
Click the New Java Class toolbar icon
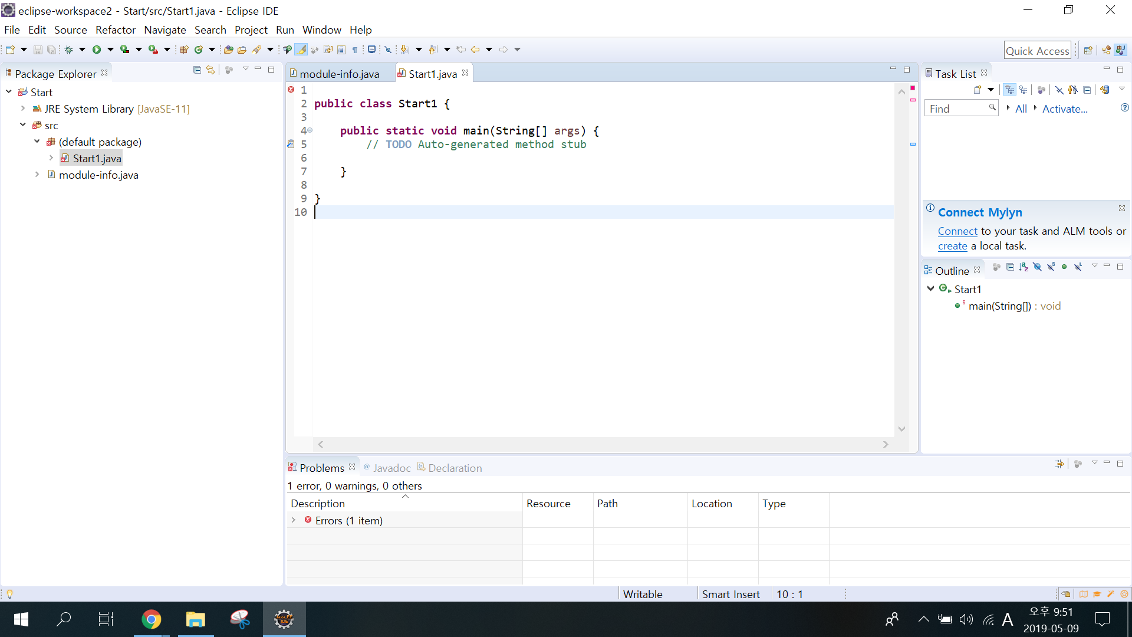click(199, 50)
